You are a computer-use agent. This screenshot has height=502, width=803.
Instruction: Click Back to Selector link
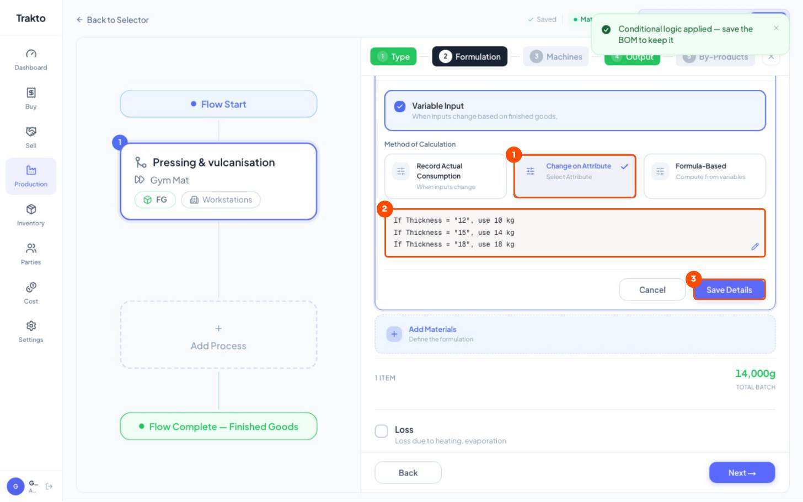pos(113,20)
